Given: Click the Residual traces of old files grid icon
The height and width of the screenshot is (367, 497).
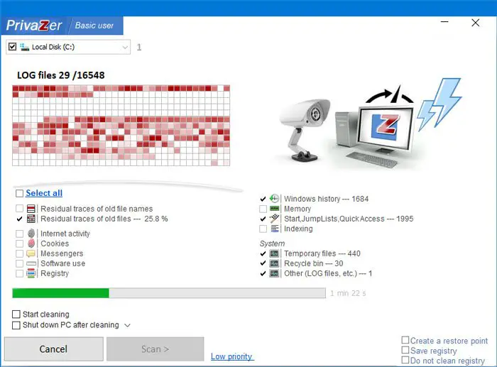Looking at the screenshot, I should 31,219.
